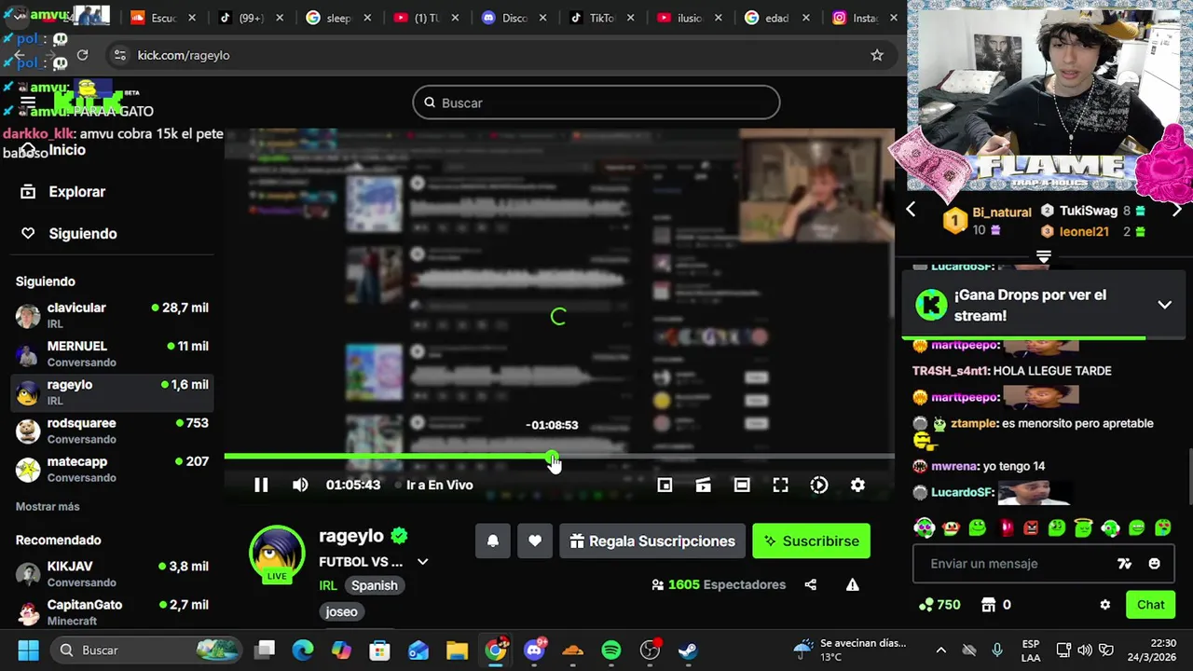Open rodsquaree's followed channel
This screenshot has width=1193, height=671.
pyautogui.click(x=112, y=431)
